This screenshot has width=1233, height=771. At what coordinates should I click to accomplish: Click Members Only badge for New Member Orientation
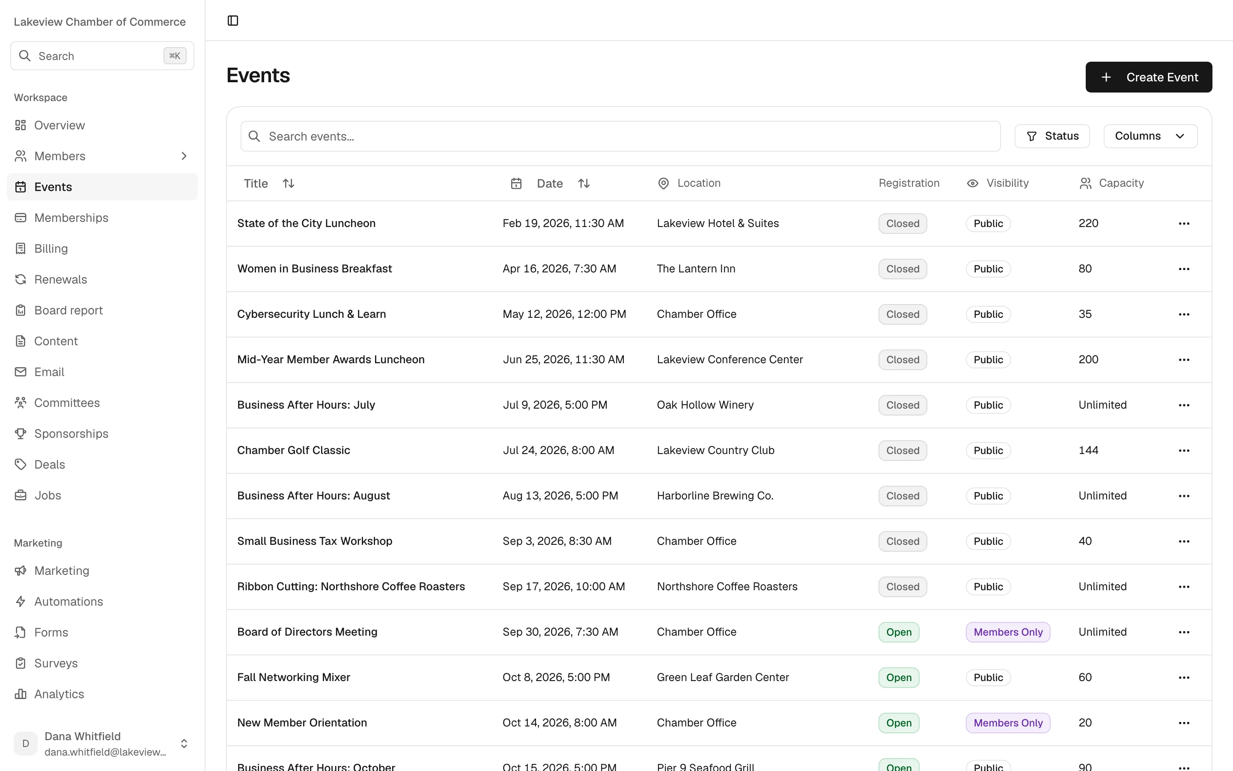pyautogui.click(x=1007, y=723)
